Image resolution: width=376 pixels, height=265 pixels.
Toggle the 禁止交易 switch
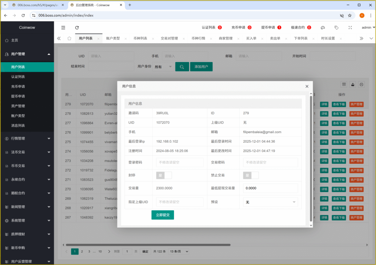click(251, 175)
